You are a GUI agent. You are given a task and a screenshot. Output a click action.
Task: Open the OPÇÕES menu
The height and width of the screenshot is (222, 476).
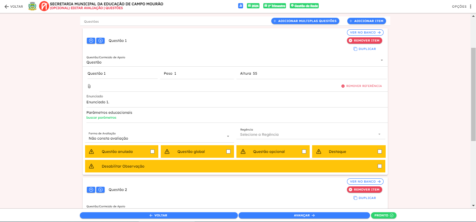(462, 6)
